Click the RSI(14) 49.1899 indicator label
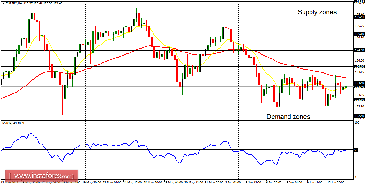366x186 pixels. click(x=13, y=123)
